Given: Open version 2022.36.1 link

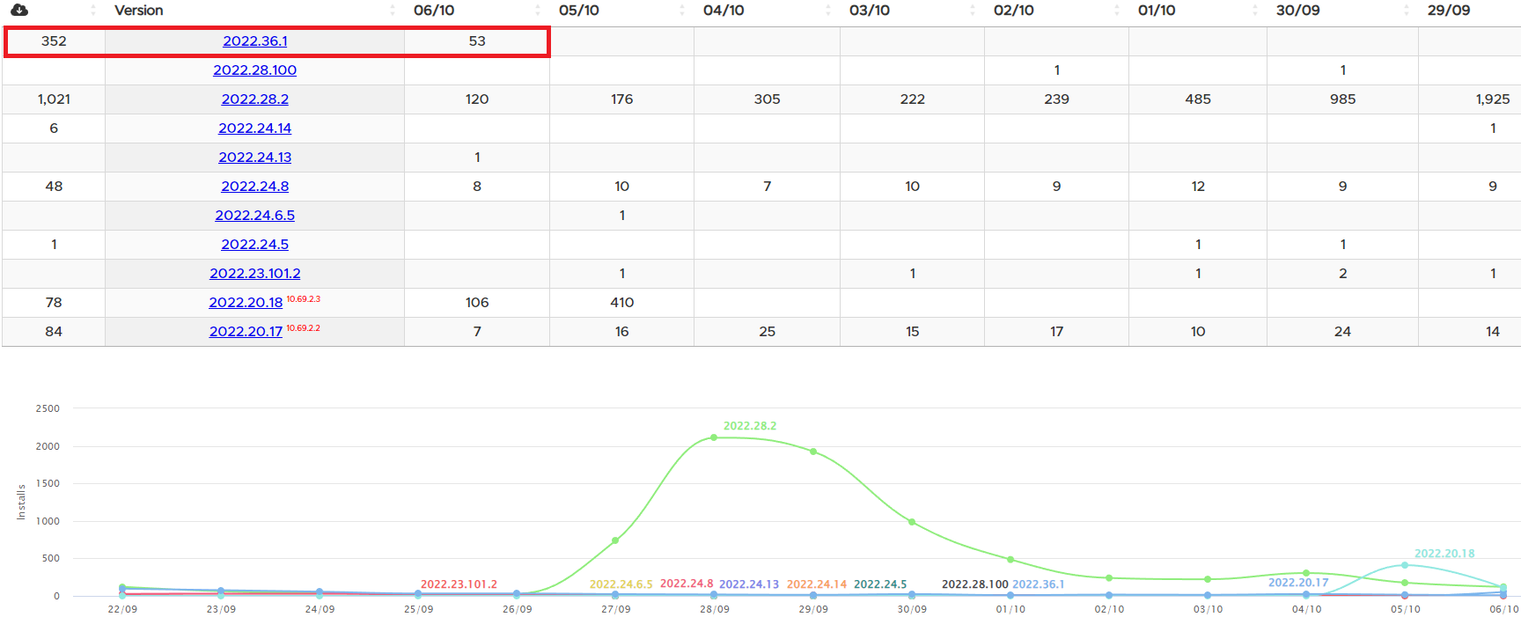Looking at the screenshot, I should pos(254,41).
